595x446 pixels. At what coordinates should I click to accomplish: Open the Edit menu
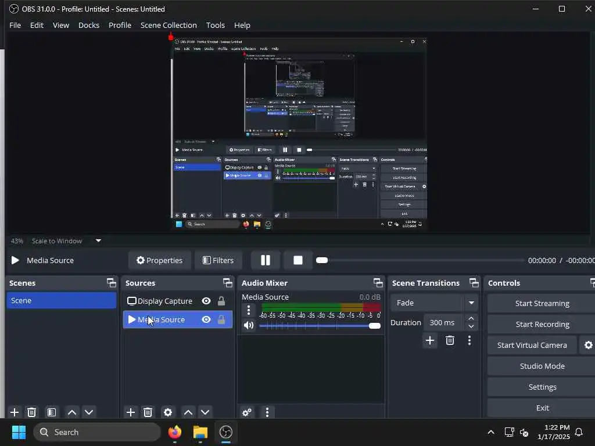coord(37,25)
